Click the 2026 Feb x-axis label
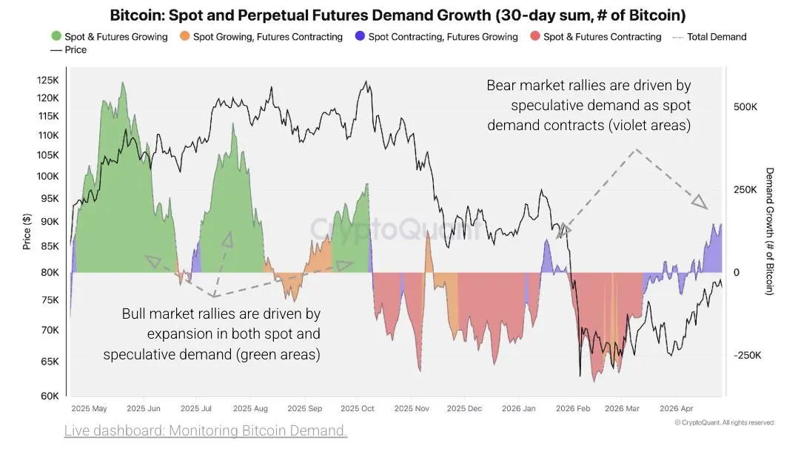The width and height of the screenshot is (798, 454). point(573,408)
